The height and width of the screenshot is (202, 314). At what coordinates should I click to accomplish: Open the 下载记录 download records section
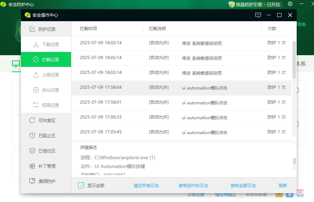tap(50, 45)
